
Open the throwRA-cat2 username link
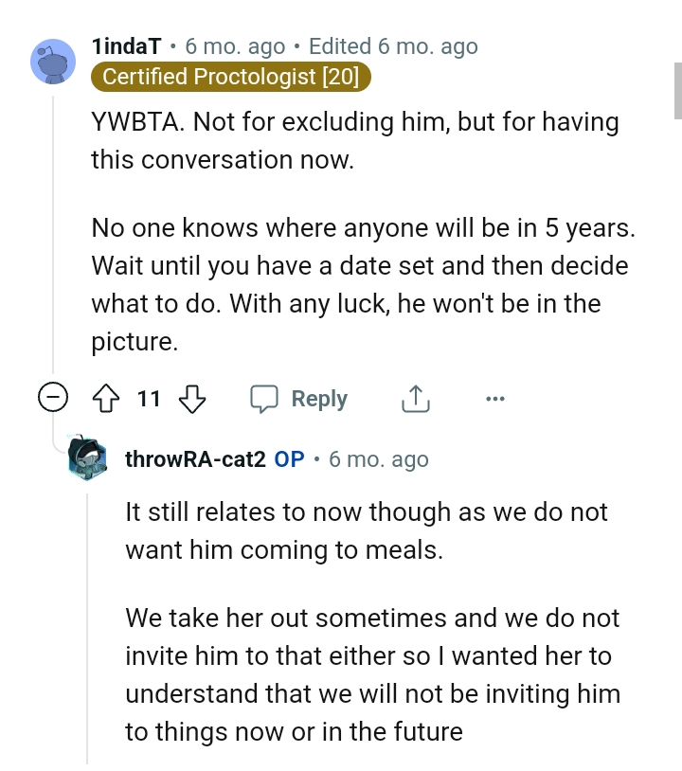pyautogui.click(x=195, y=459)
